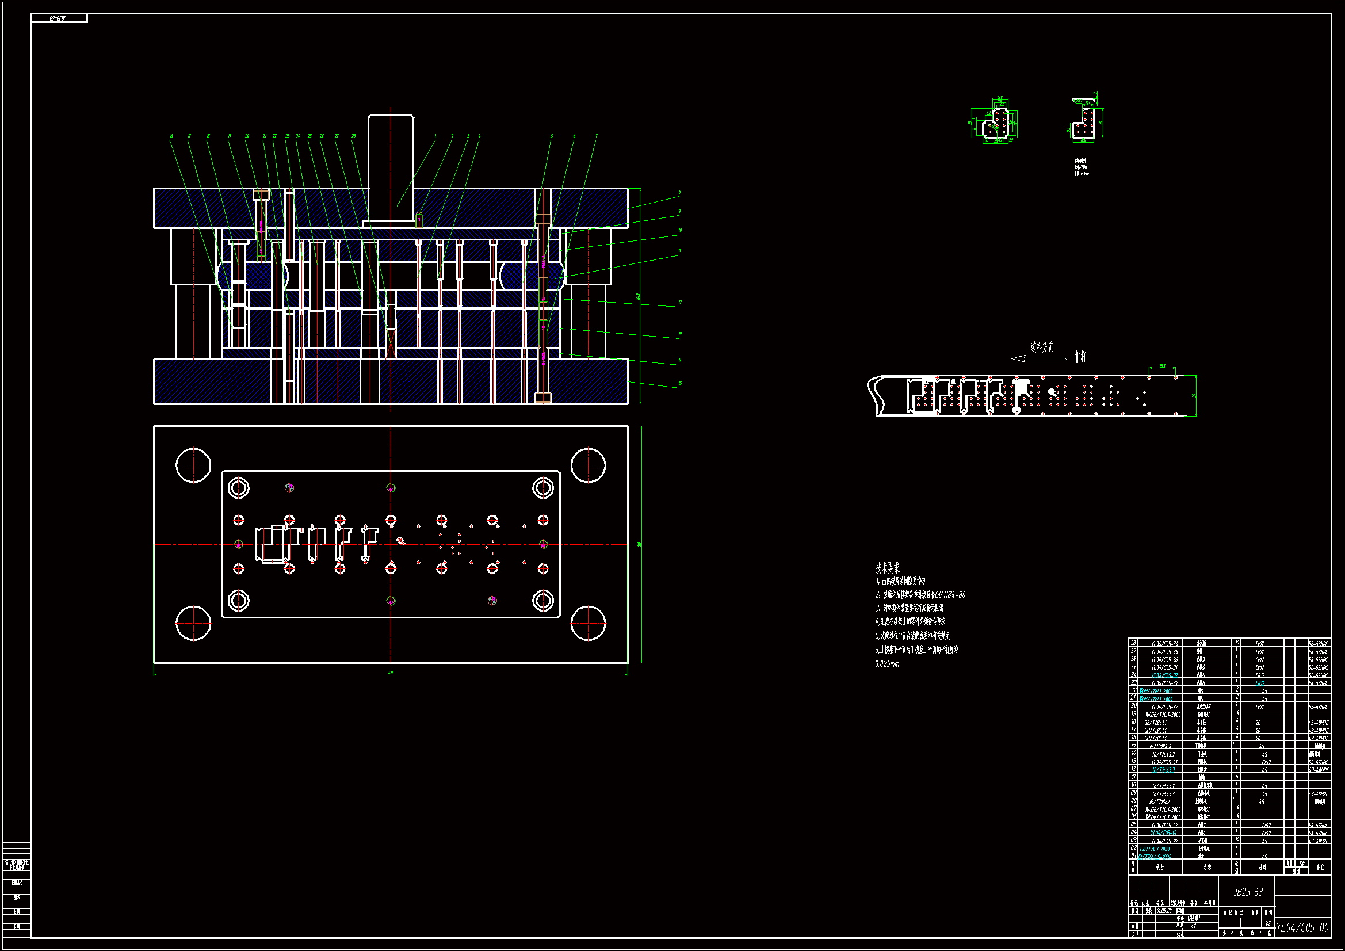The image size is (1345, 951).
Task: Click the rotated drawing number box top-left
Action: tap(59, 19)
